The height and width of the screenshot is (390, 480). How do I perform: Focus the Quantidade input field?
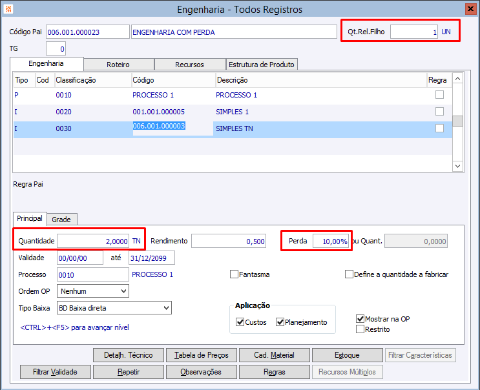pyautogui.click(x=93, y=241)
